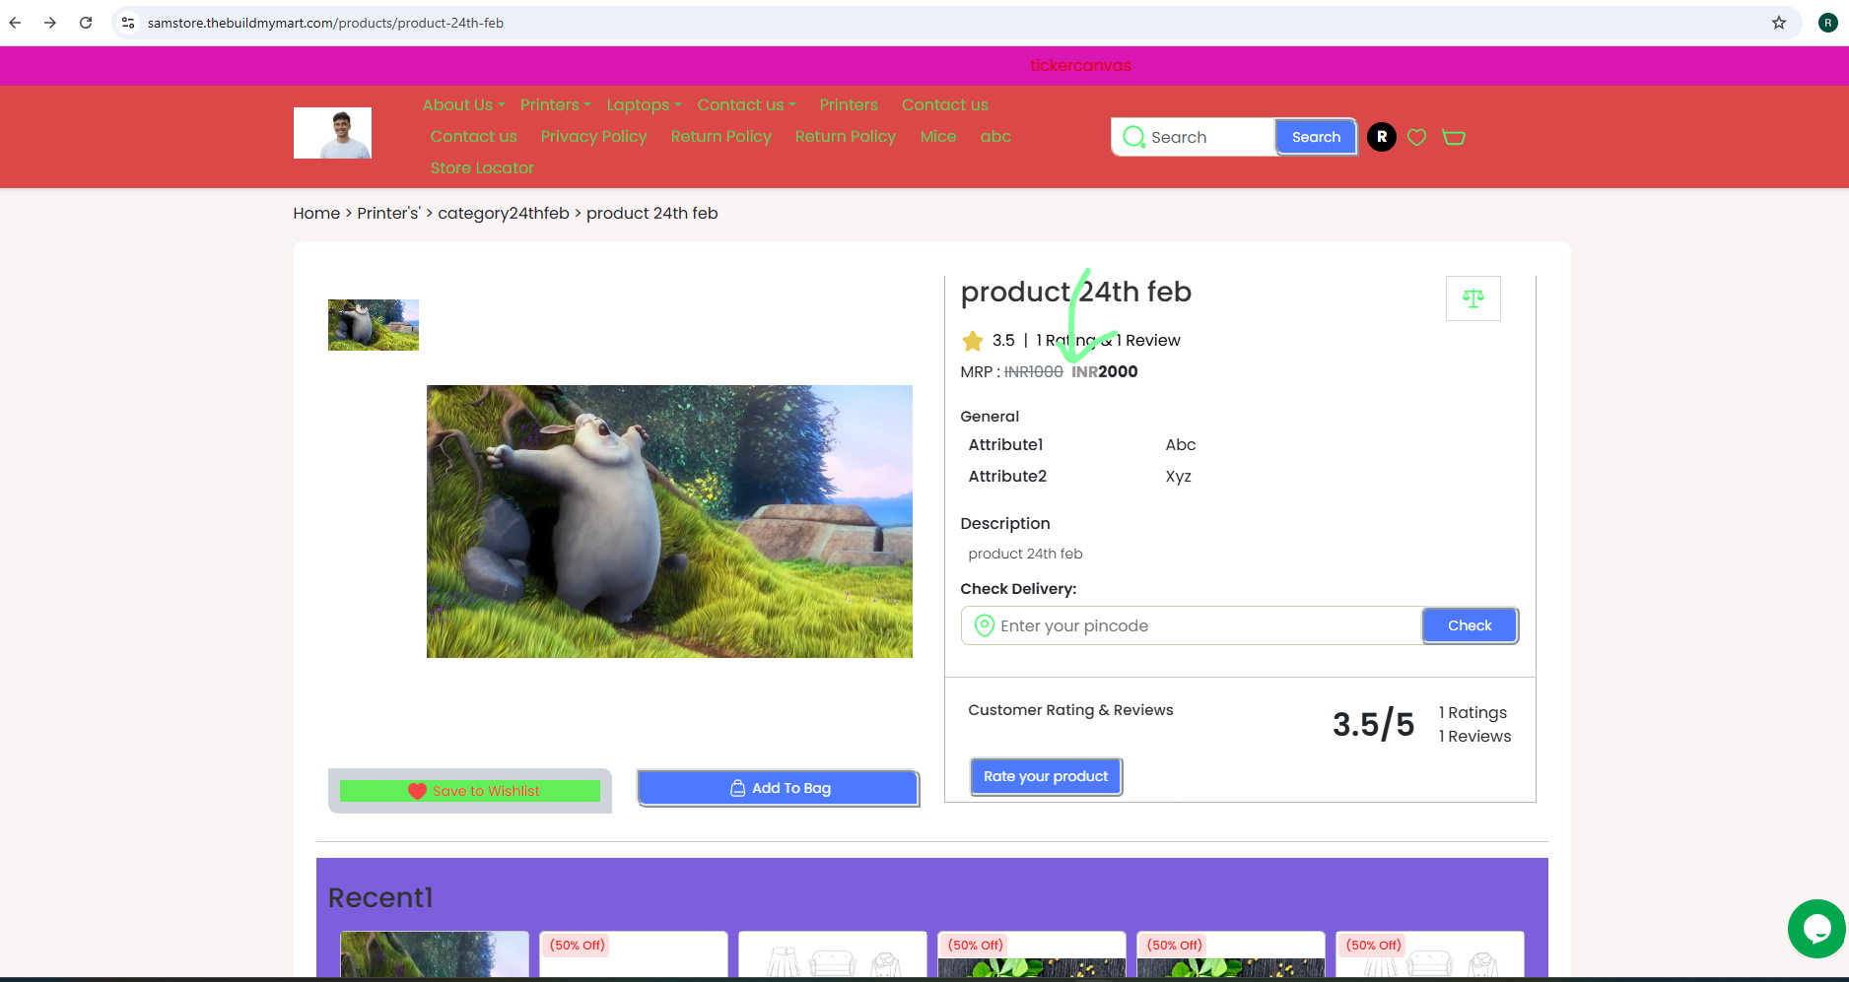Expand the Printers dropdown menu
Image resolution: width=1849 pixels, height=982 pixels.
pos(556,105)
